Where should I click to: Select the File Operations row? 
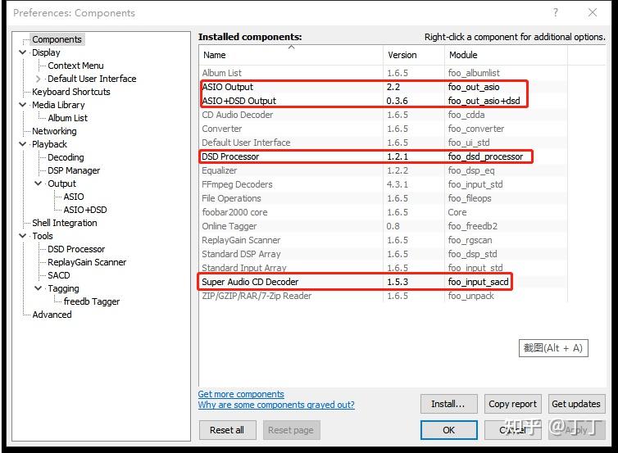[383, 198]
